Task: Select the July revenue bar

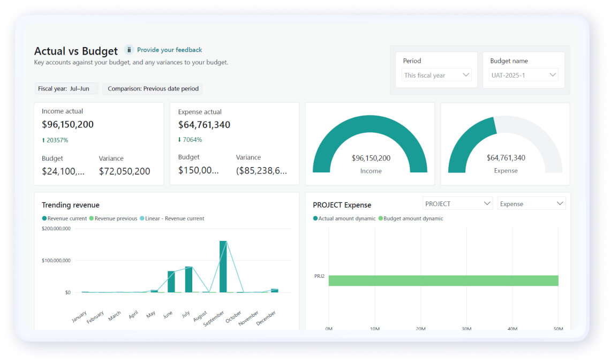Action: tap(188, 279)
